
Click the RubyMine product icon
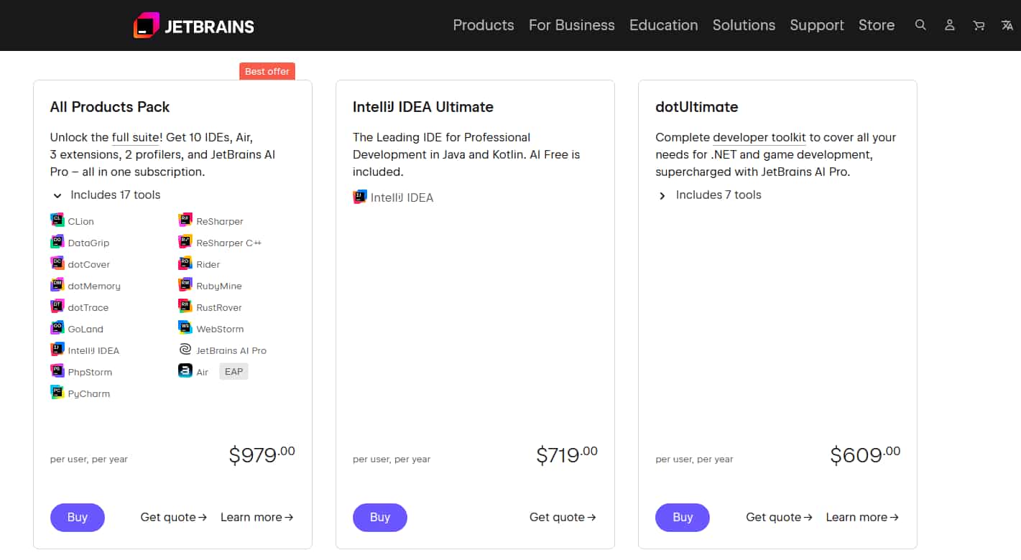tap(185, 285)
